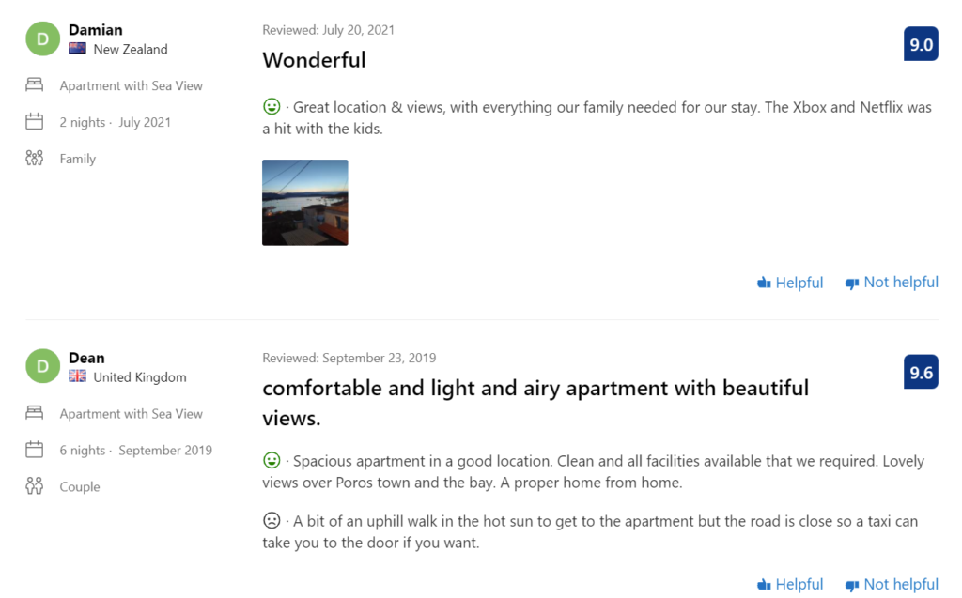Click the 9.6 review score badge
962x598 pixels.
pyautogui.click(x=921, y=373)
